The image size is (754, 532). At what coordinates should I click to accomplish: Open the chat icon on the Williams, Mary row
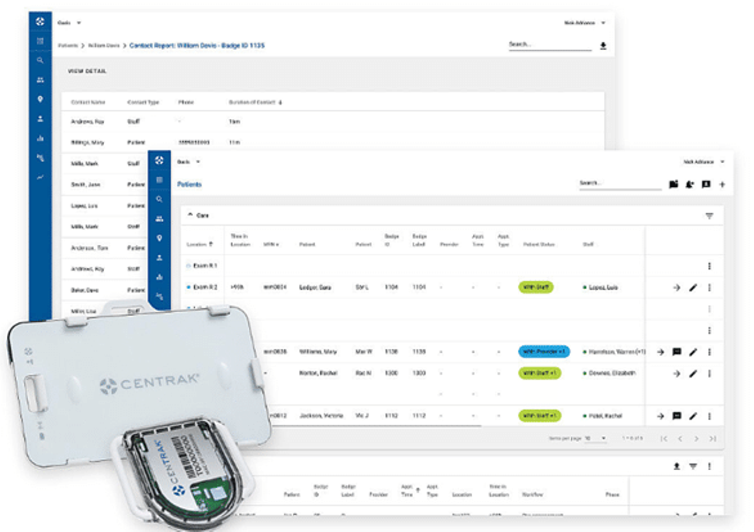click(x=677, y=352)
